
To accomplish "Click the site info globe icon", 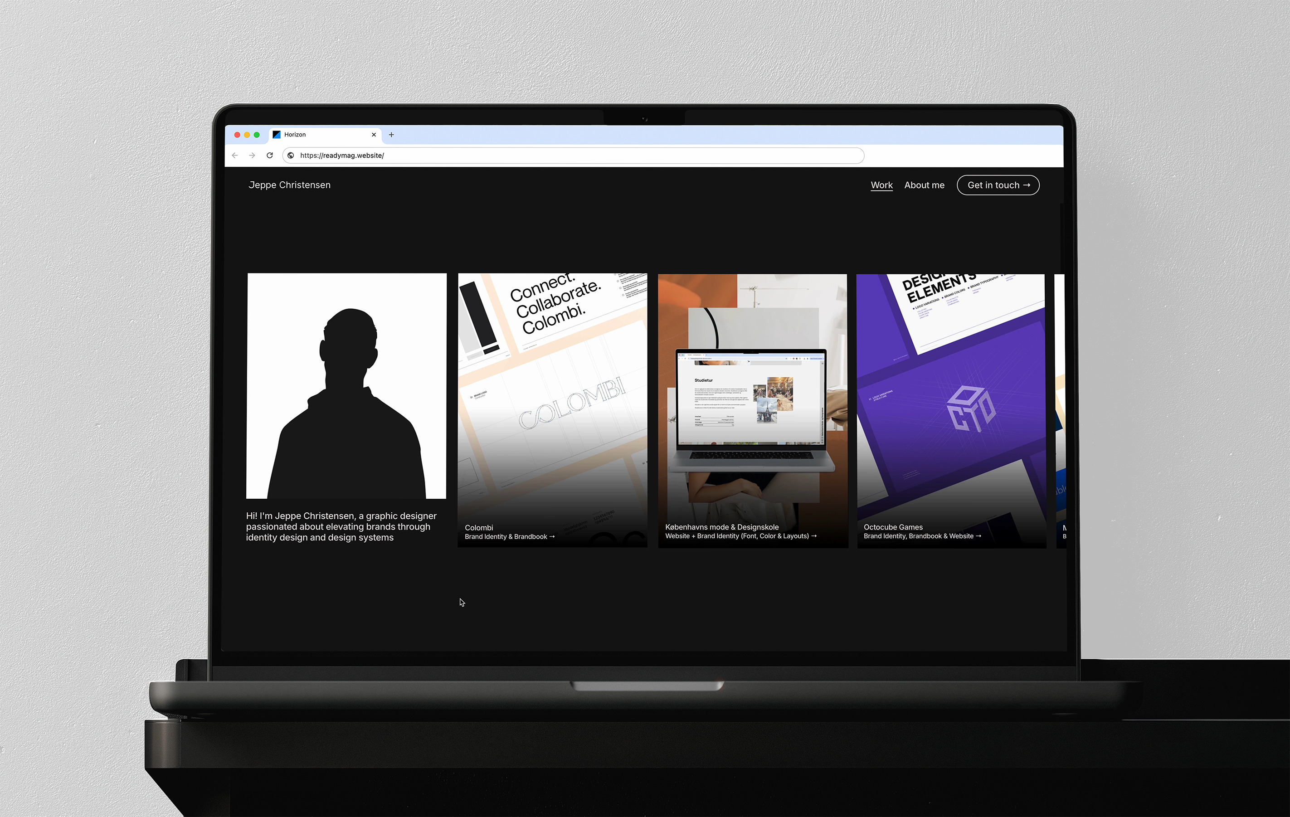I will tap(291, 156).
